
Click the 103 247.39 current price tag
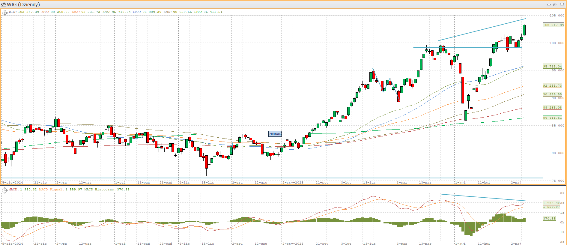pos(553,25)
